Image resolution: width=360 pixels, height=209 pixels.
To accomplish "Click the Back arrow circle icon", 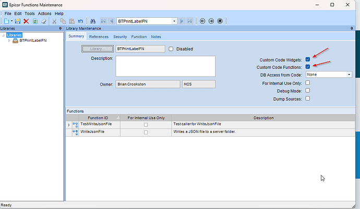I will [x=202, y=21].
